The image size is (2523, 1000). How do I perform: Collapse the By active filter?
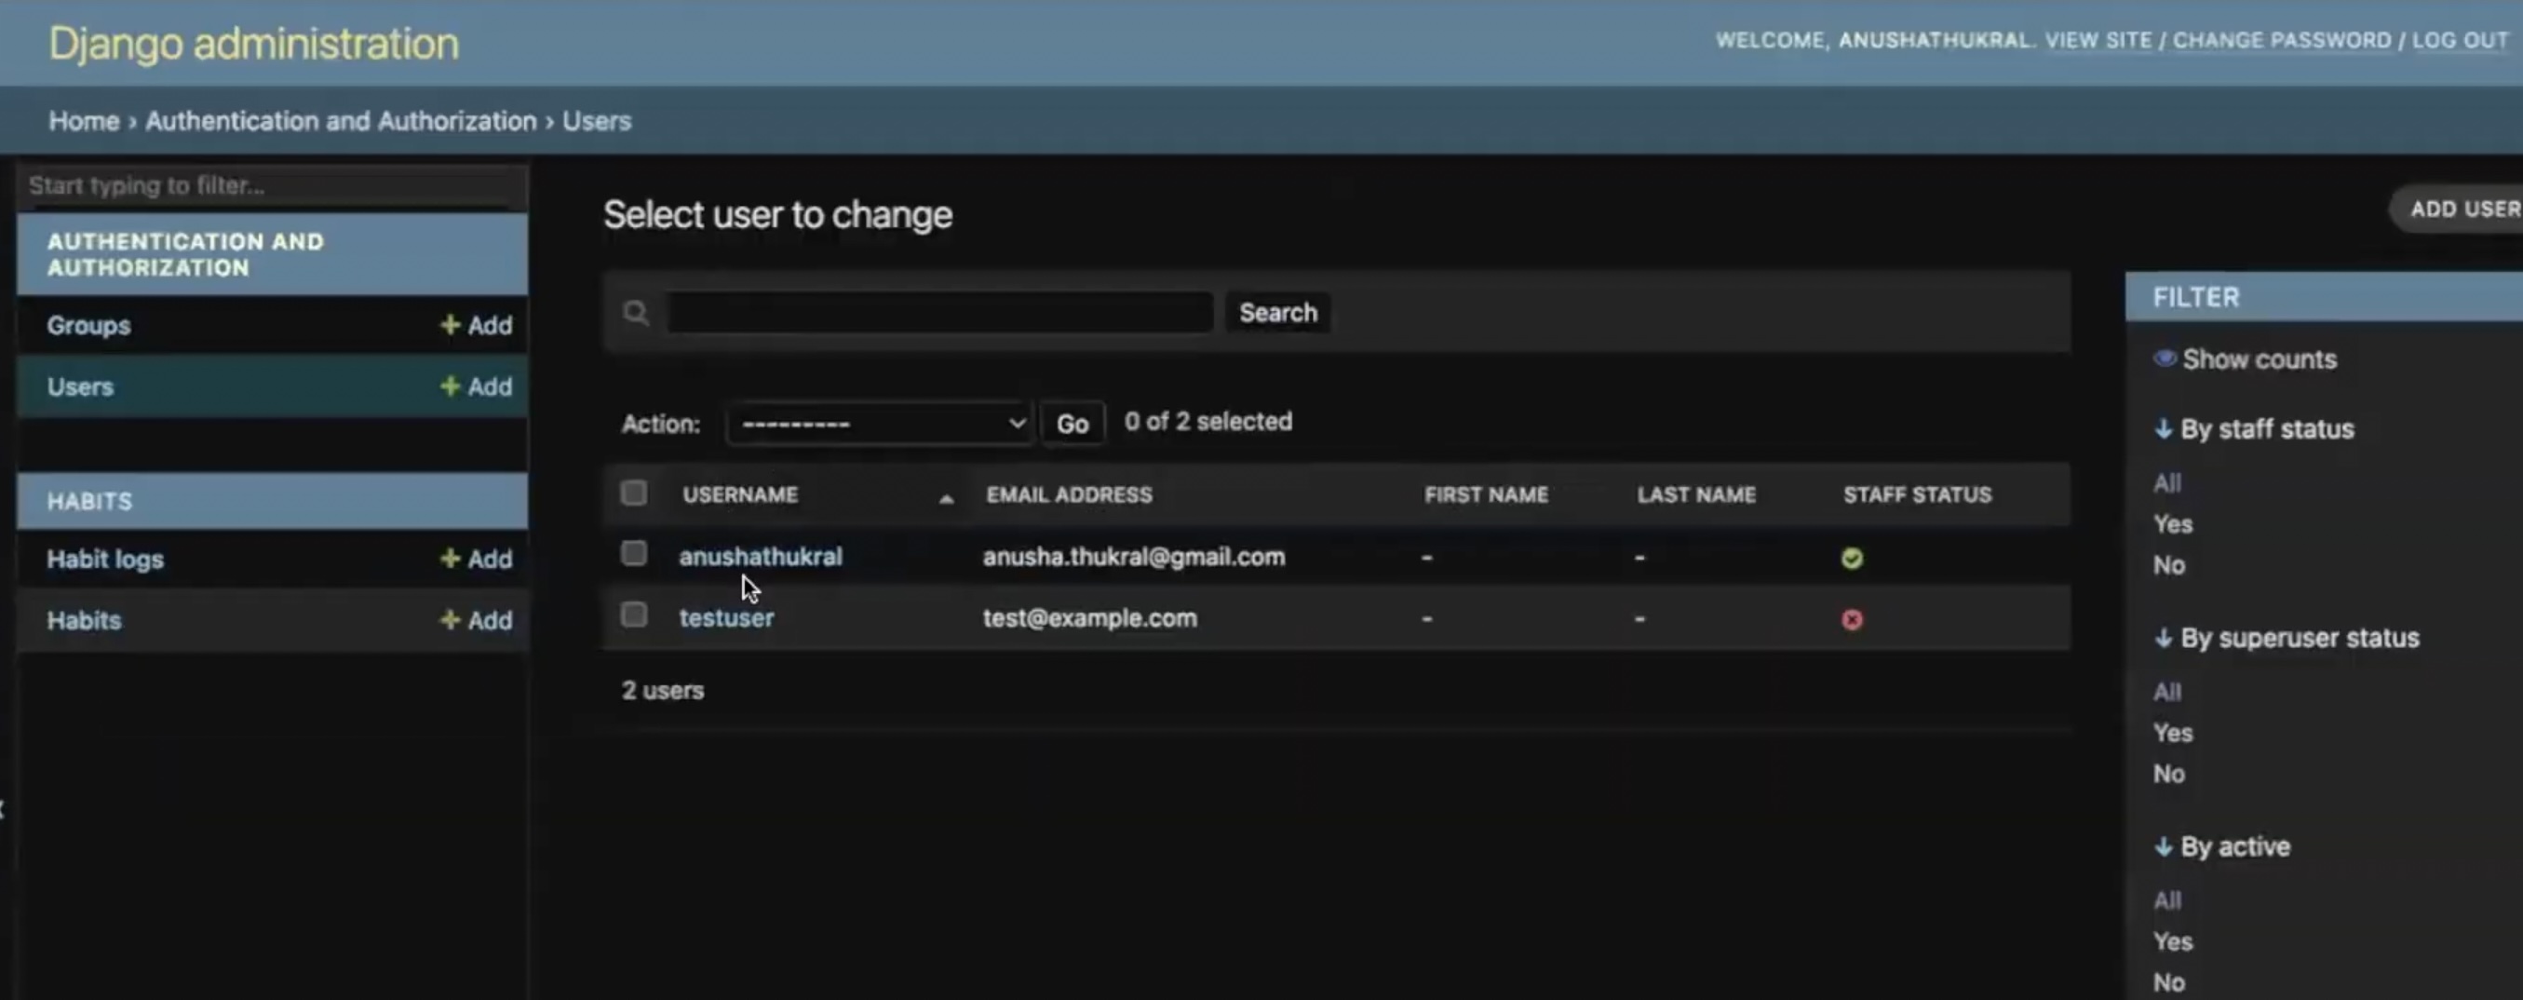pos(2221,847)
